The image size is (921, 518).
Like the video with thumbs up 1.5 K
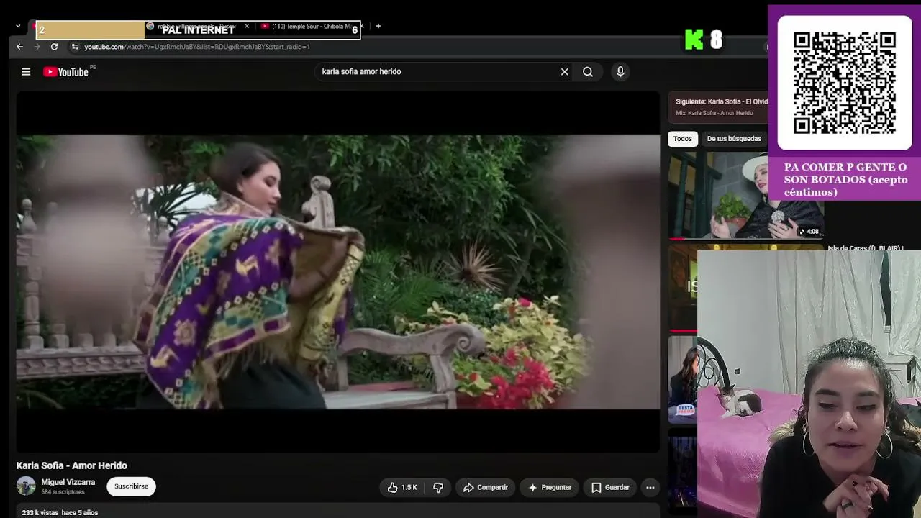[402, 487]
